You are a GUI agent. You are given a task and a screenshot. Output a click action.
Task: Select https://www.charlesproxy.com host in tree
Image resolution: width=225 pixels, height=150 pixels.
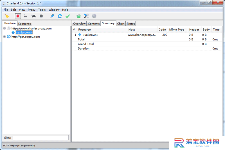point(31,28)
